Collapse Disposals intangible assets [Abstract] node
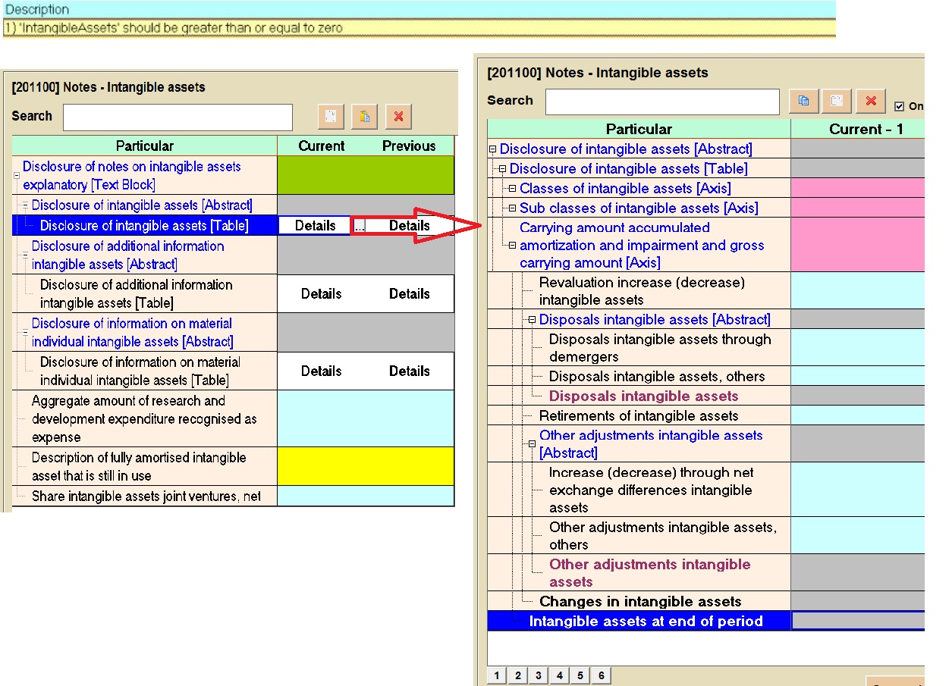Viewport: 952px width, 686px height. [x=532, y=320]
